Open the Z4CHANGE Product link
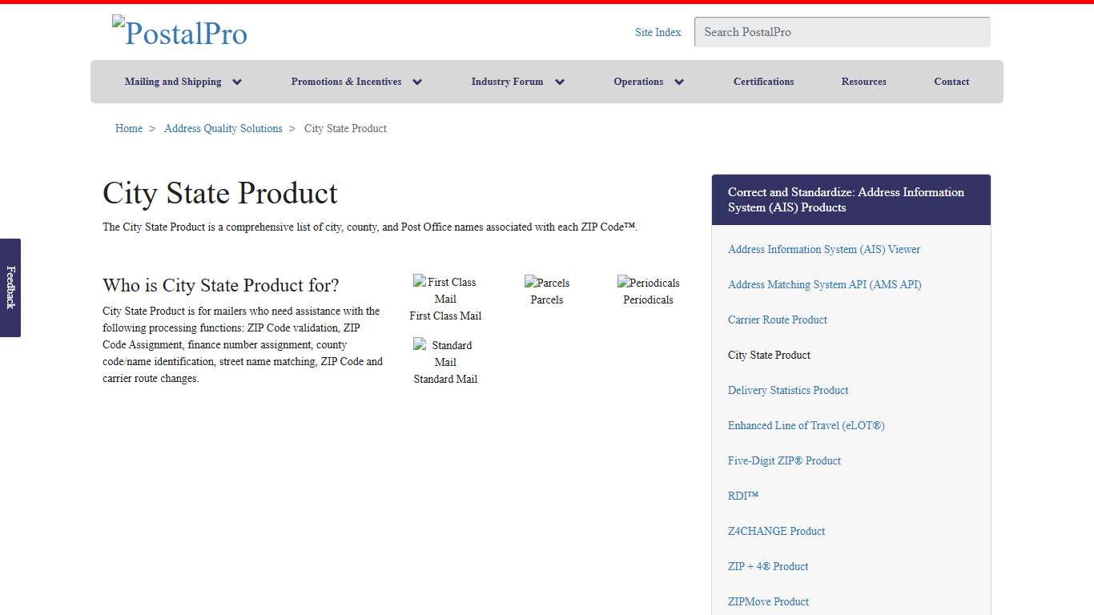The height and width of the screenshot is (615, 1094). coord(776,531)
